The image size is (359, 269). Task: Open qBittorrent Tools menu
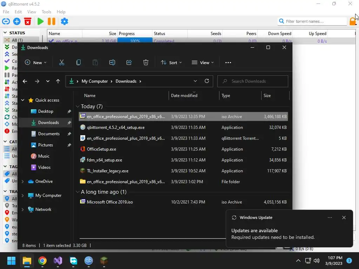pos(47,12)
